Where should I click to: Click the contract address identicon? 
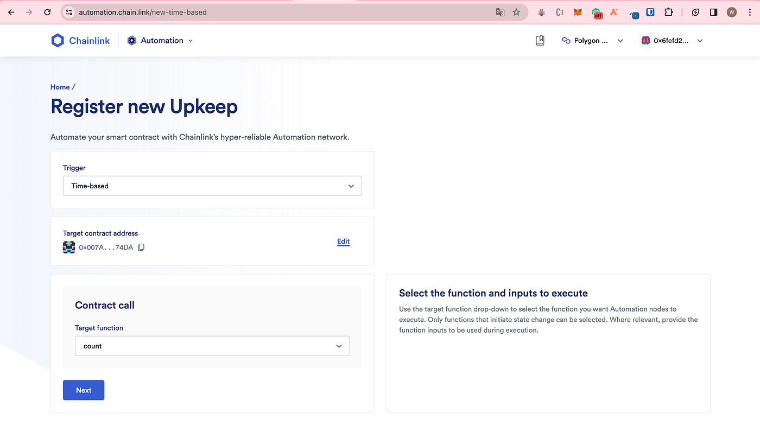pyautogui.click(x=69, y=248)
